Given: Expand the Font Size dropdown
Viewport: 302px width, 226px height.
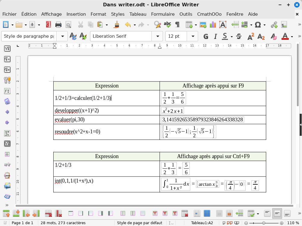Looking at the screenshot, I should (192, 36).
